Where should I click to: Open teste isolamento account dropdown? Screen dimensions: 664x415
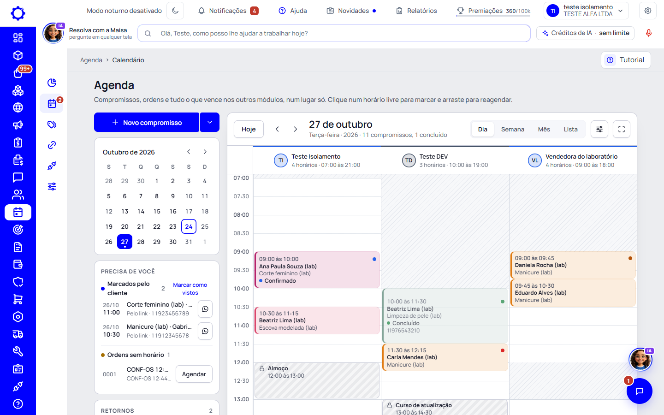click(x=587, y=11)
